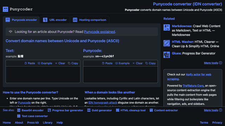This screenshot has width=225, height=126.
Task: Click arrow icon beside sidebar More tools
Action: [221, 63]
